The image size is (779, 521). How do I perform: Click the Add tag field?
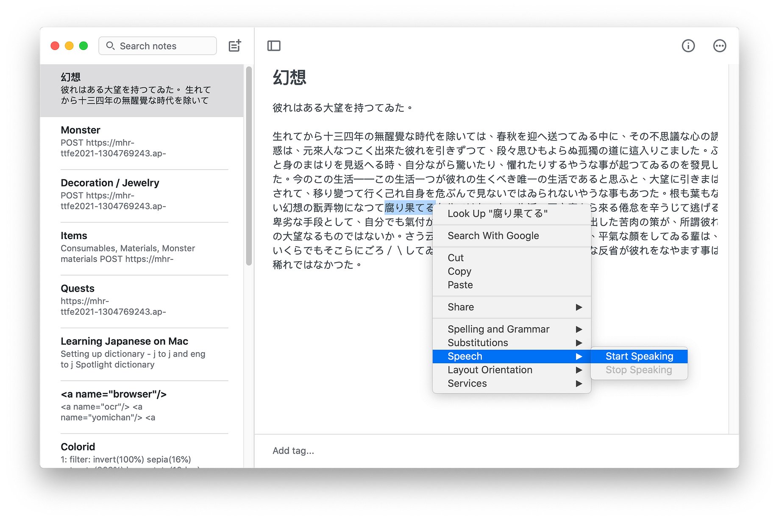[x=293, y=450]
